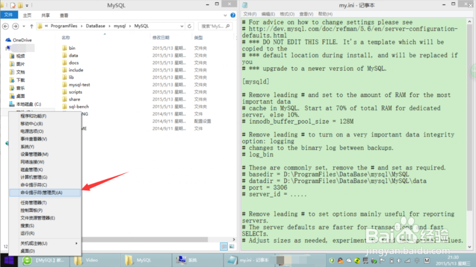The height and width of the screenshot is (267, 476).
Task: Select the sql-bench folder
Action: click(x=79, y=107)
